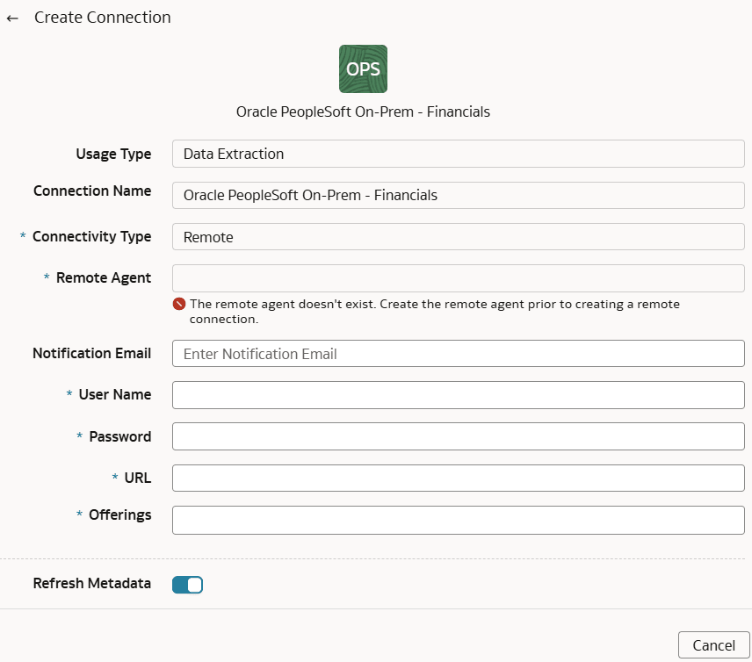Click the Usage Type field label
Image resolution: width=752 pixels, height=662 pixels.
pos(112,154)
